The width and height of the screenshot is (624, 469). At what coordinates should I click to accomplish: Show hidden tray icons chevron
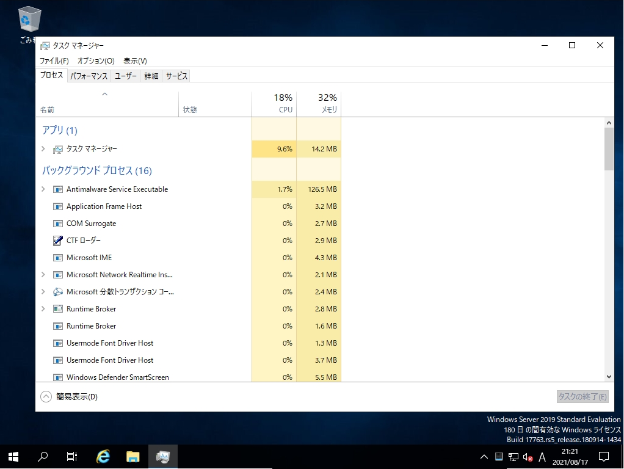[484, 457]
